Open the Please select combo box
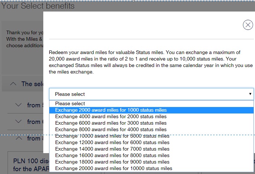 [x=151, y=94]
